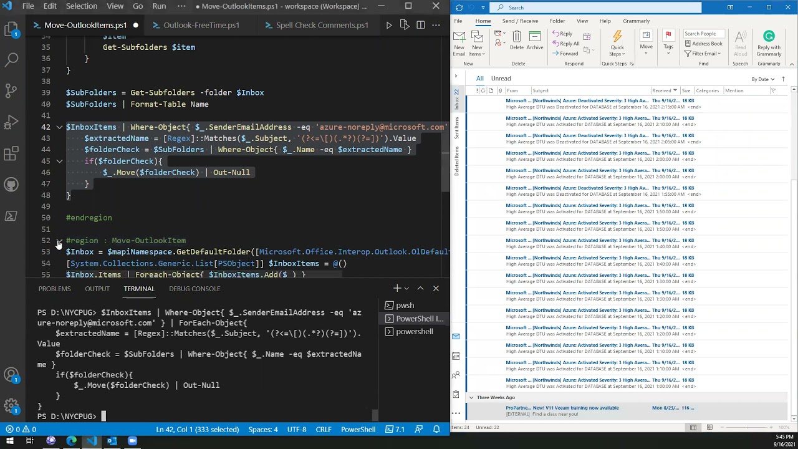Maximize the terminal panel size
This screenshot has height=449, width=798.
(x=420, y=288)
